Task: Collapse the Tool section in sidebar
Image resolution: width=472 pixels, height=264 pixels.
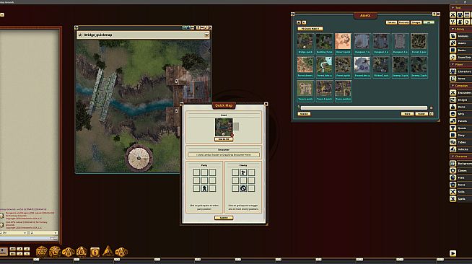Action: [x=453, y=8]
